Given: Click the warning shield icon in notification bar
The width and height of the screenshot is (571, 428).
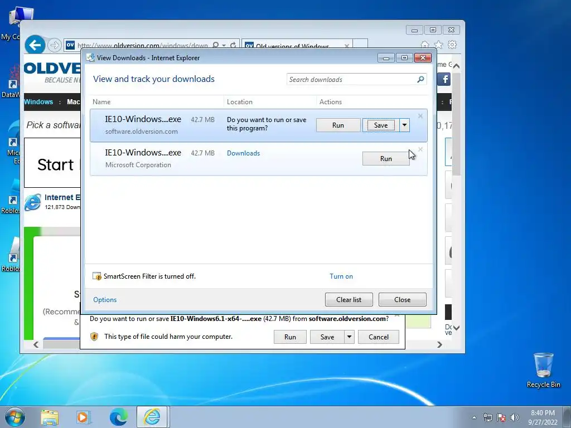Looking at the screenshot, I should tap(94, 336).
